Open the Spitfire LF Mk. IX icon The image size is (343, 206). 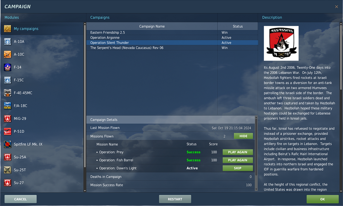coord(8,144)
